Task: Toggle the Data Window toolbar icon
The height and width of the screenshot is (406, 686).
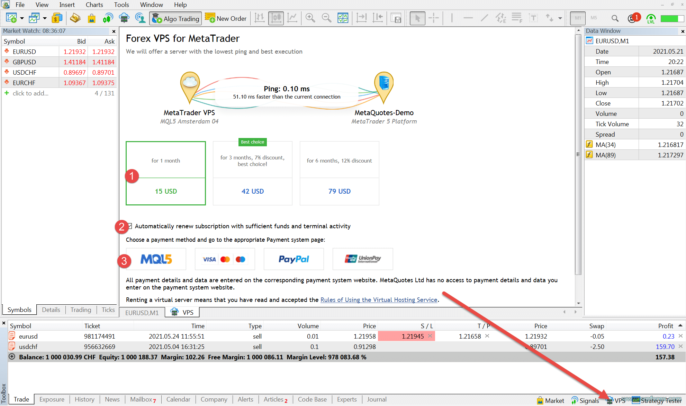Action: click(x=75, y=18)
